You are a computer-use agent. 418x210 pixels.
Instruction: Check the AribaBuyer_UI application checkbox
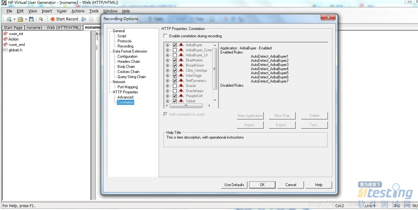pos(175,55)
